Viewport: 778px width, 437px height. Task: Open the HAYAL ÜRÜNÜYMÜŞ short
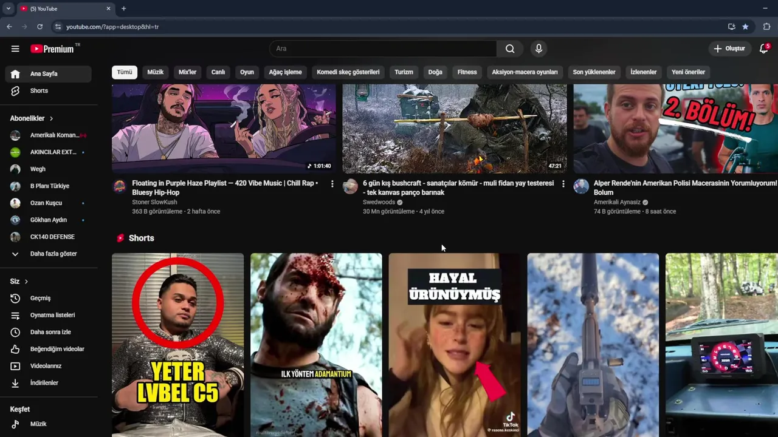point(455,345)
